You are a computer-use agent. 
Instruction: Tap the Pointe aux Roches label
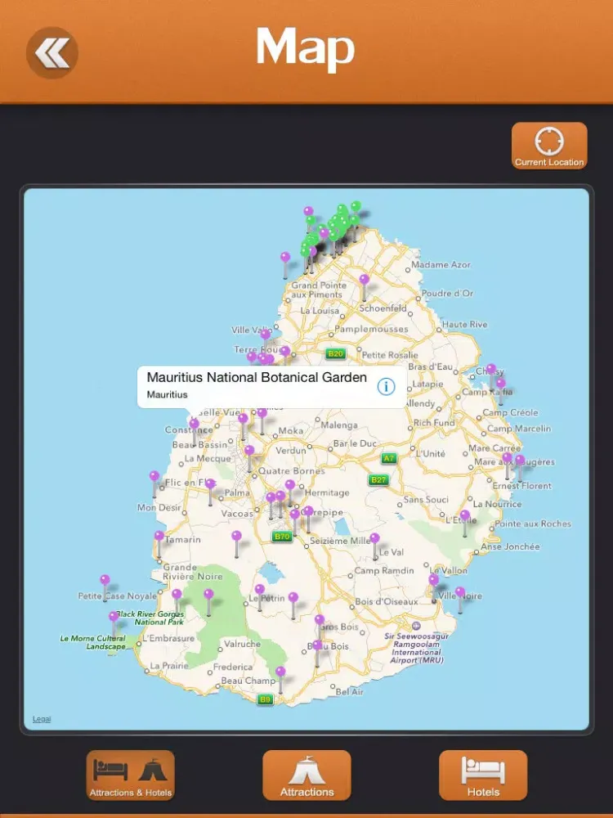tap(533, 524)
